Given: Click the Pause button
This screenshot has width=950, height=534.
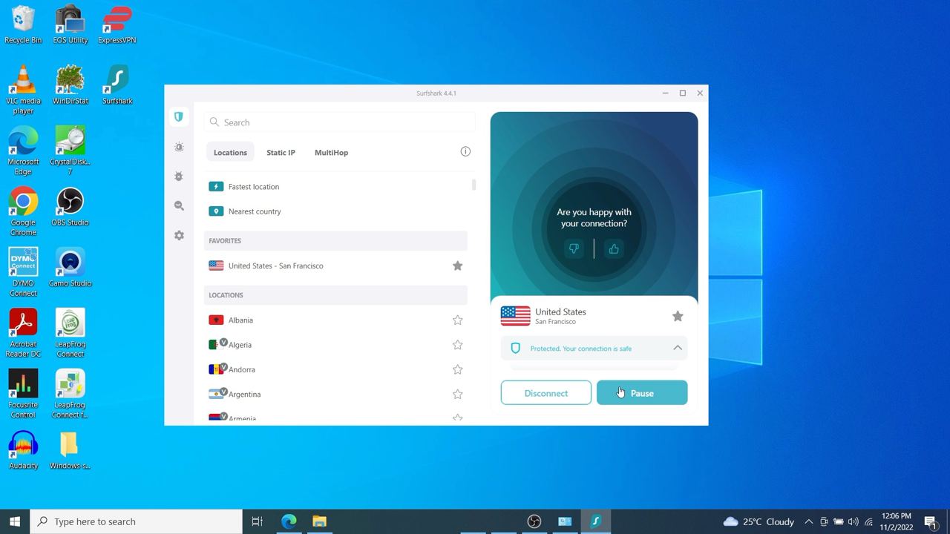Looking at the screenshot, I should (x=642, y=393).
